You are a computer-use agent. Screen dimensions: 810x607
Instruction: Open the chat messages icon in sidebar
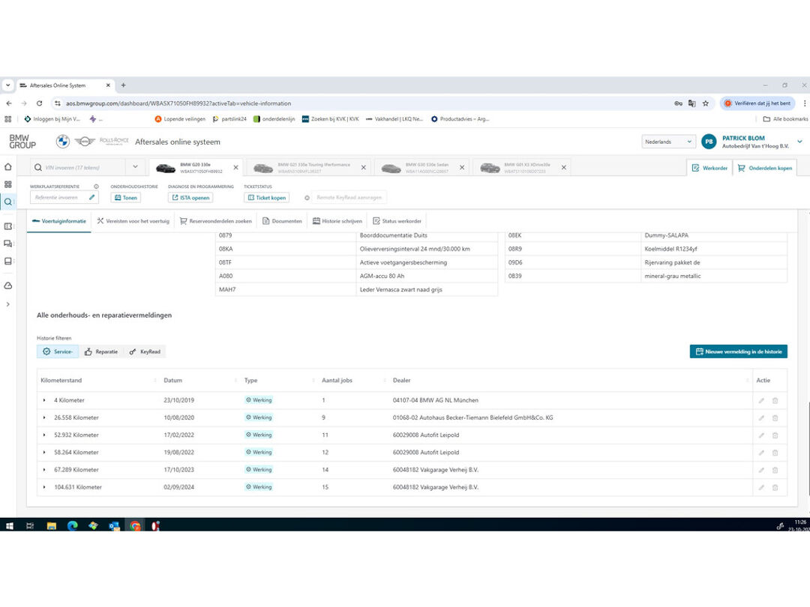8,244
